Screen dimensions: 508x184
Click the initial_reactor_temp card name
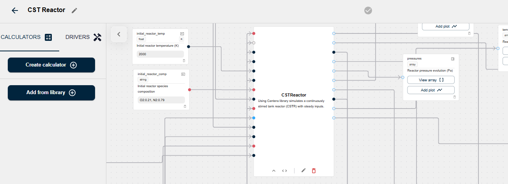tap(151, 34)
